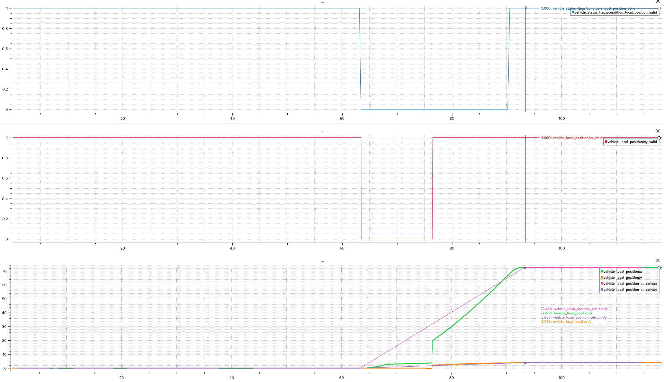Click the middle plot's '...' title
664x382 pixels.
322,131
